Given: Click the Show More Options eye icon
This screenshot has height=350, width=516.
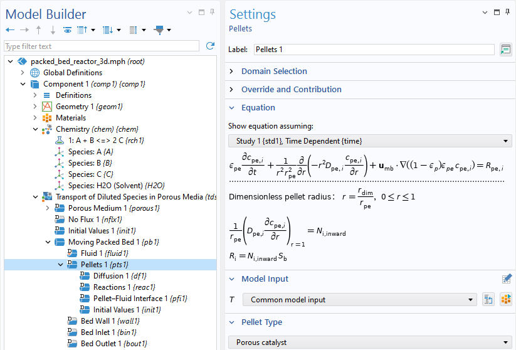Looking at the screenshot, I should pos(67,29).
